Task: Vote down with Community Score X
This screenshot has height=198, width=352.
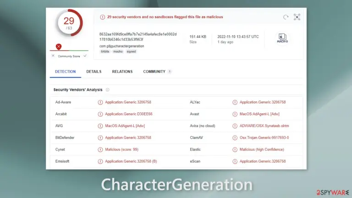Action: [x=53, y=55]
